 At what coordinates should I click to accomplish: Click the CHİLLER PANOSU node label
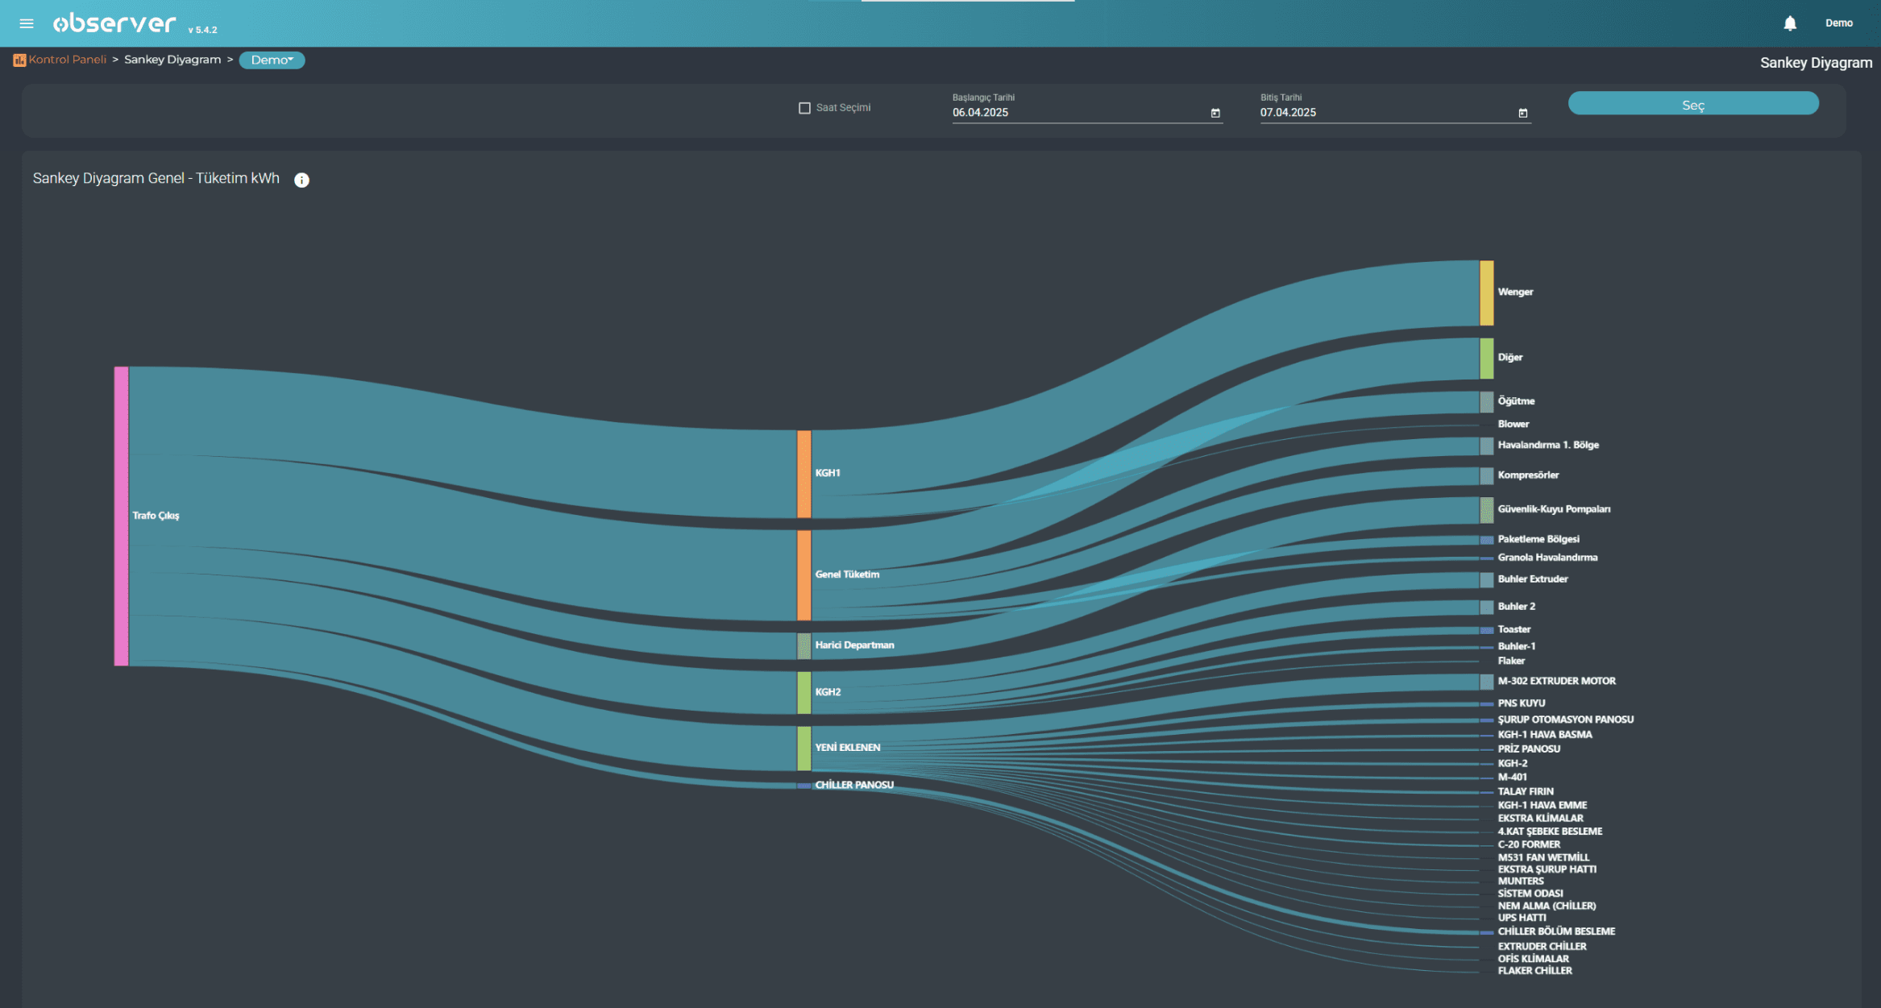(854, 785)
